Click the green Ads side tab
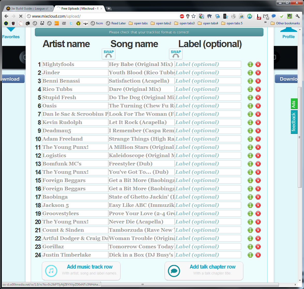Screen dimensions: 304x289 tap(294, 104)
